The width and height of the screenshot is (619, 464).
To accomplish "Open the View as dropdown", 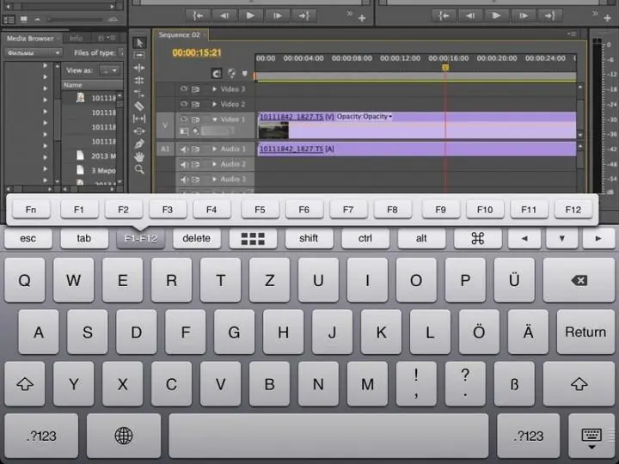I will coord(109,70).
